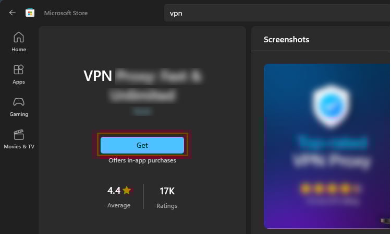Image resolution: width=391 pixels, height=234 pixels.
Task: Open the Gaming section in sidebar
Action: click(x=19, y=106)
